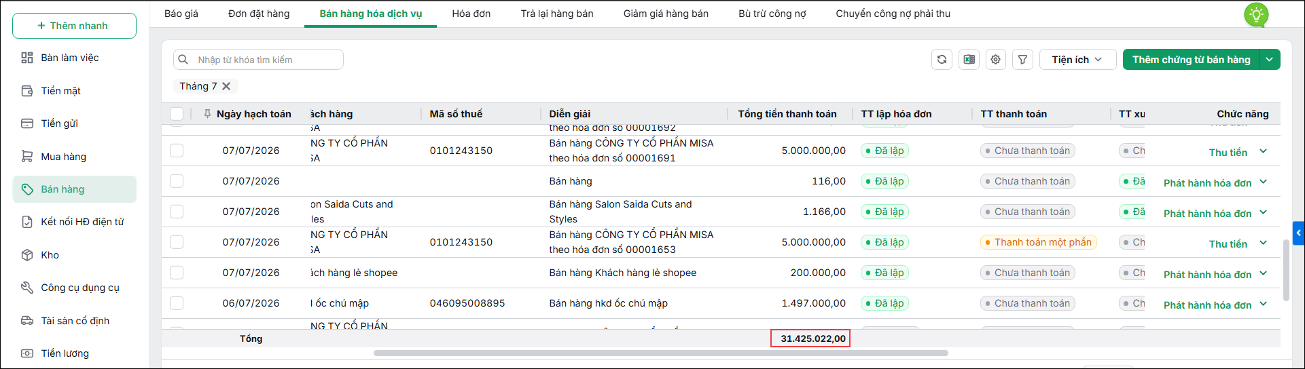Click the TT lập hóa đơn column header

click(x=896, y=114)
